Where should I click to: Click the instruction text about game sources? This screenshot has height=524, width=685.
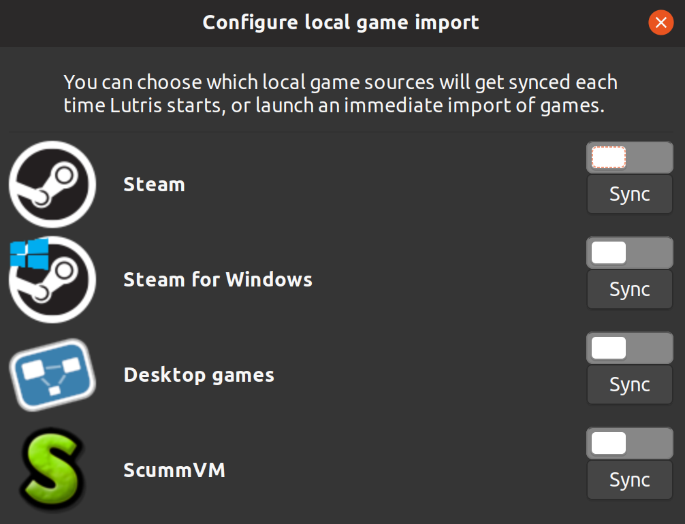pos(340,93)
